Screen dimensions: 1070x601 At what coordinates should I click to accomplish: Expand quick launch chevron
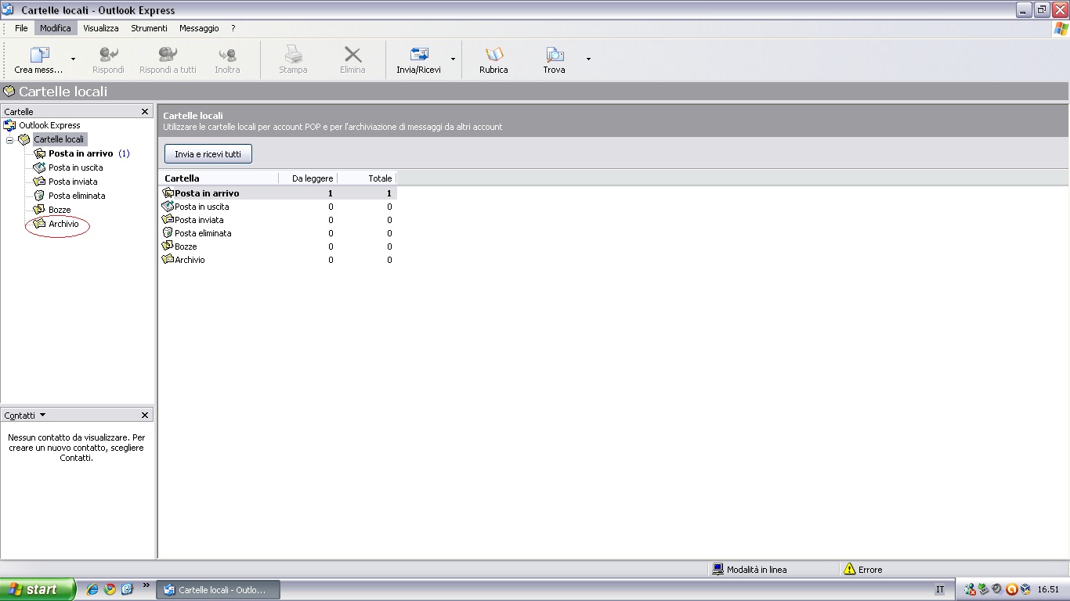pyautogui.click(x=145, y=585)
